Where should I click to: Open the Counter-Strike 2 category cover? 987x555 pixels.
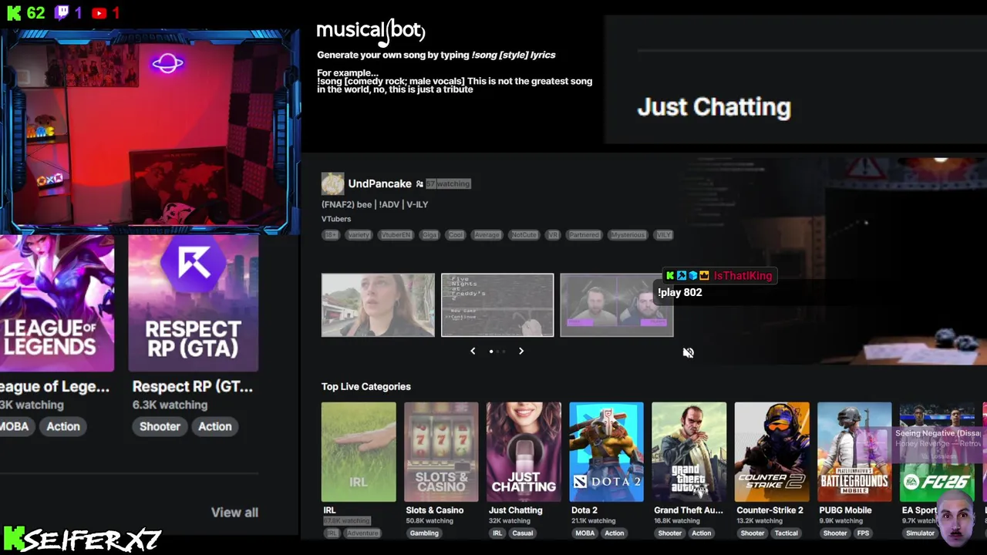[772, 452]
